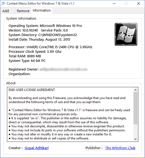The image size is (145, 158).
Task: Click the app icon in title bar
Action: pos(3,3)
